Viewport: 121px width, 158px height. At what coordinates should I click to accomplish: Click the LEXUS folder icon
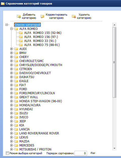[x=16, y=137]
